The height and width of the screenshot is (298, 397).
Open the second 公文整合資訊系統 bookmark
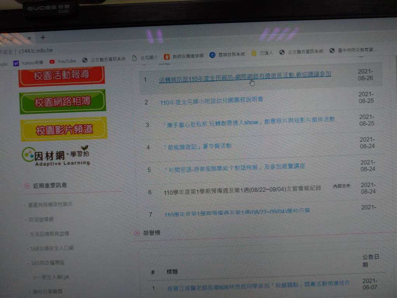301,52
